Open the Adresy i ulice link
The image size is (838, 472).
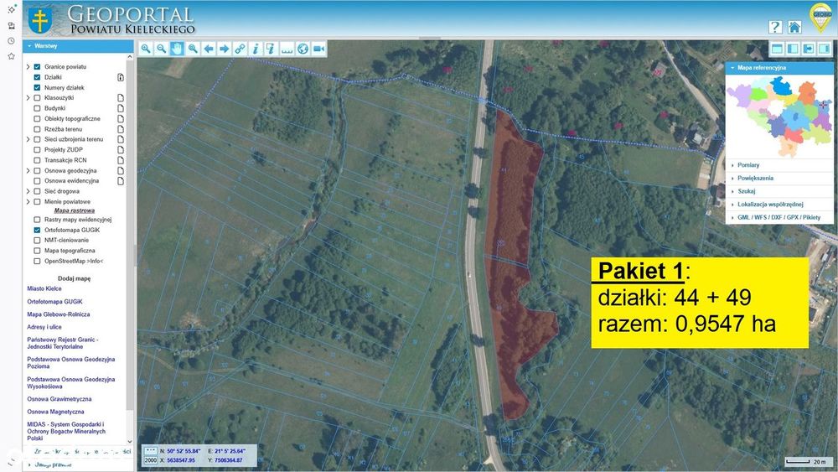[x=44, y=327]
